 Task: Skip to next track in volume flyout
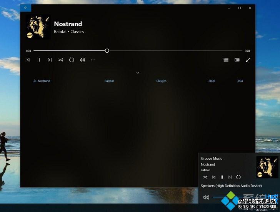click(230, 177)
